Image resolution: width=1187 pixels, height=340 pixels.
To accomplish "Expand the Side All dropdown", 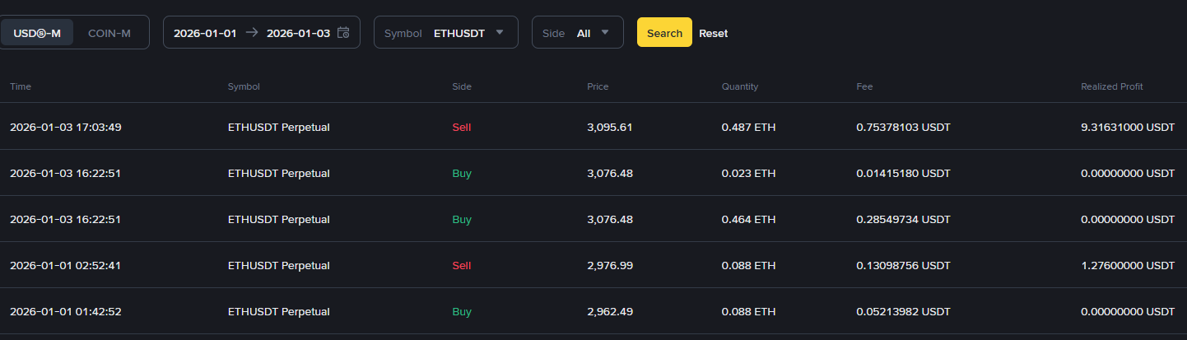I will coord(578,33).
